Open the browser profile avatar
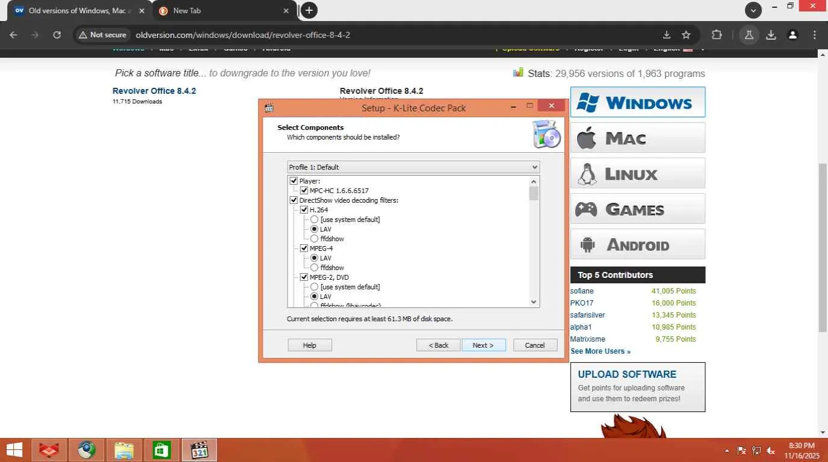Viewport: 828px width, 462px height. tap(793, 35)
